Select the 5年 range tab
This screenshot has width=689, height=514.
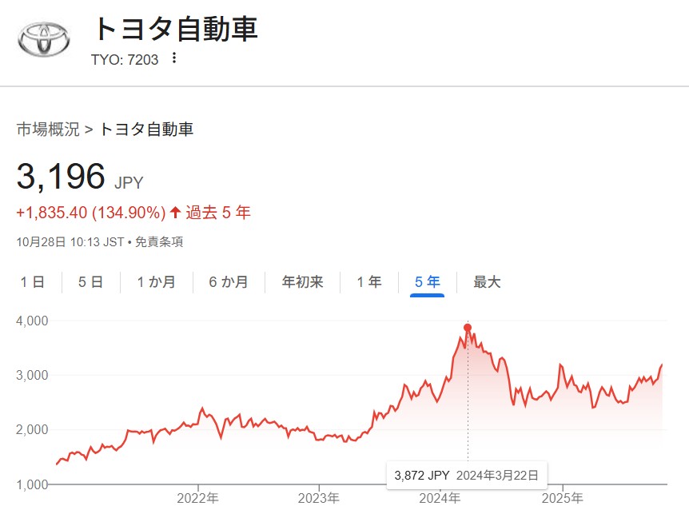427,282
